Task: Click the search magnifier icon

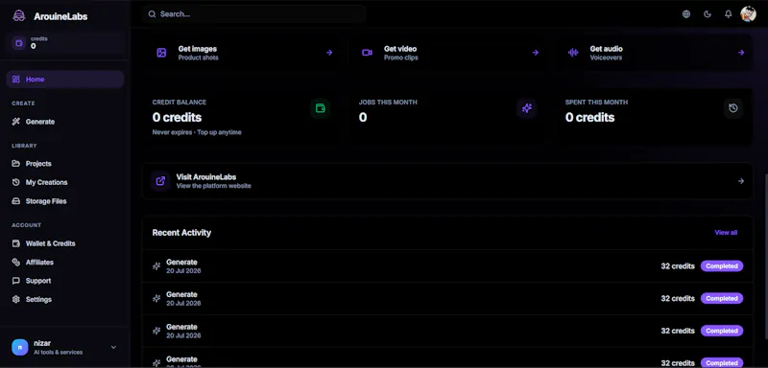Action: pyautogui.click(x=153, y=14)
